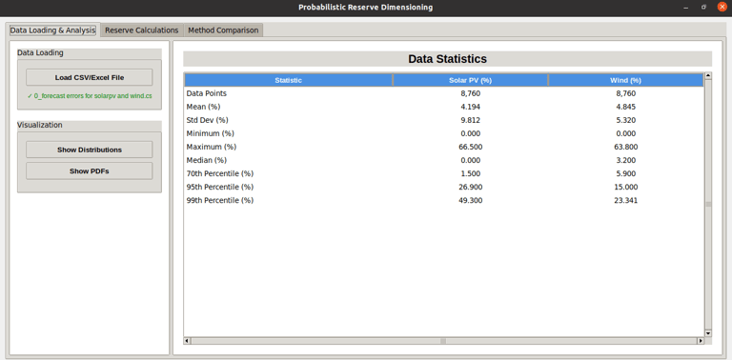
Task: Click the Show Distributions button
Action: tap(90, 150)
